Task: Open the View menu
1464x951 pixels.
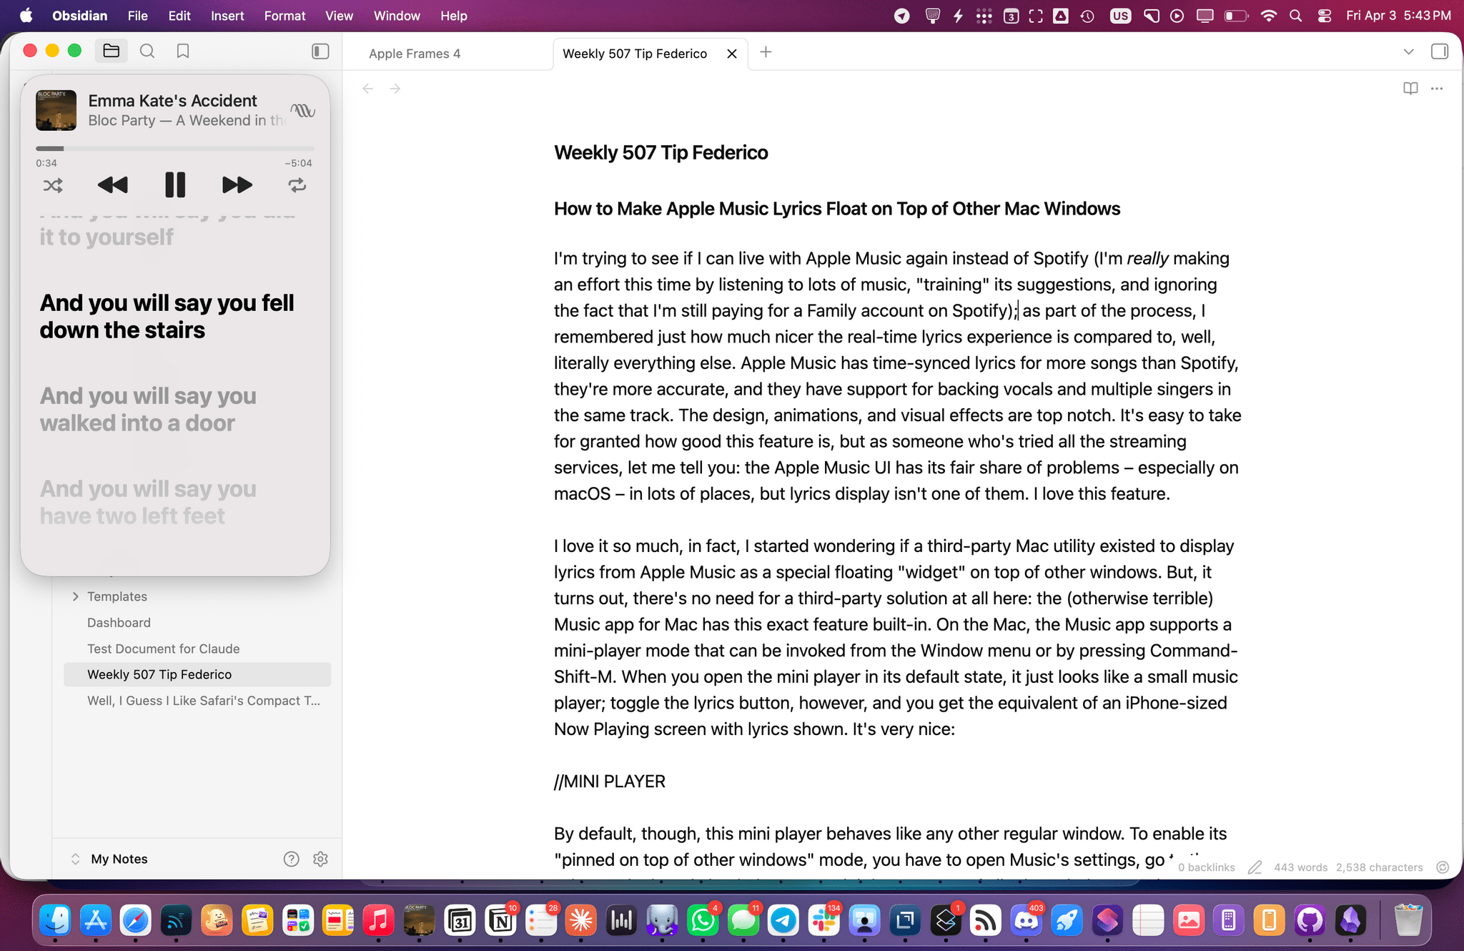Action: 339,16
